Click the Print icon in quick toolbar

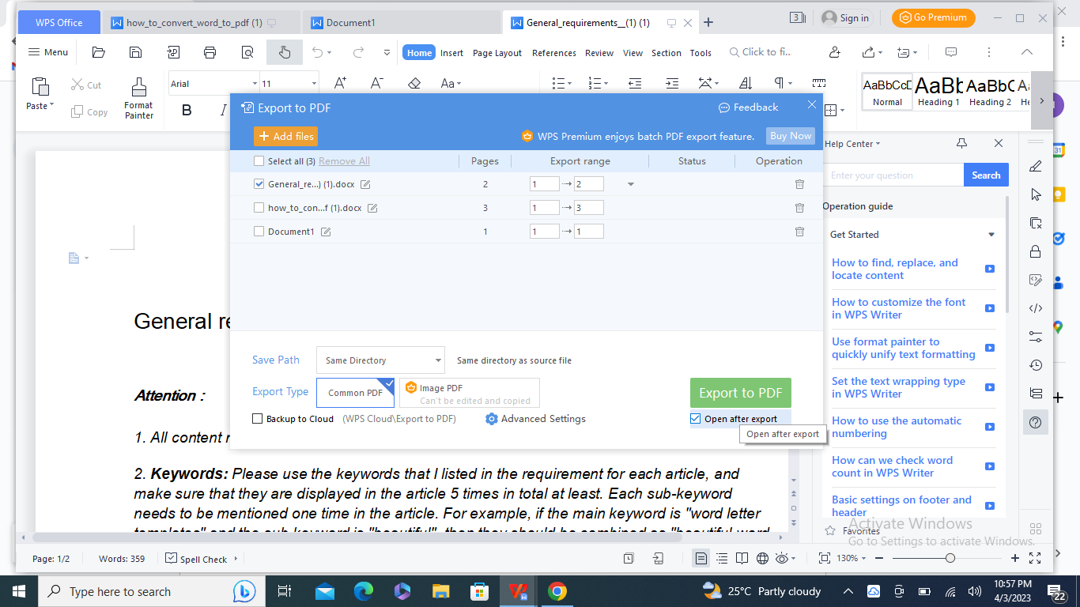(x=210, y=52)
